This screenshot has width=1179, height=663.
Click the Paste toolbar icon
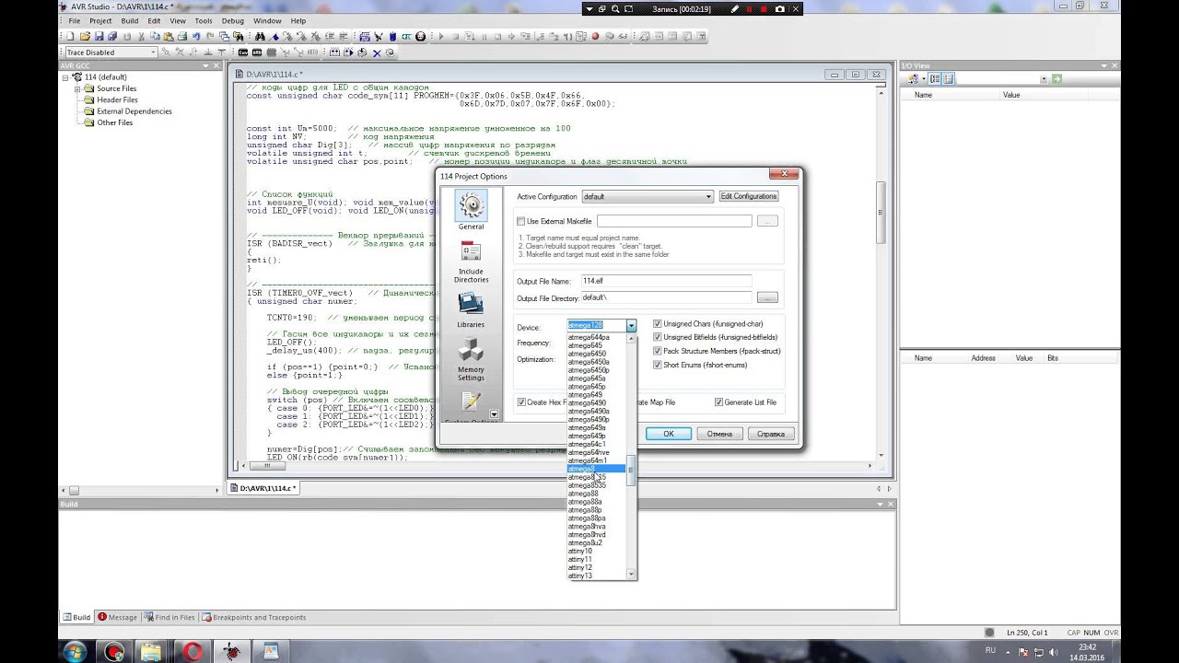click(x=169, y=37)
